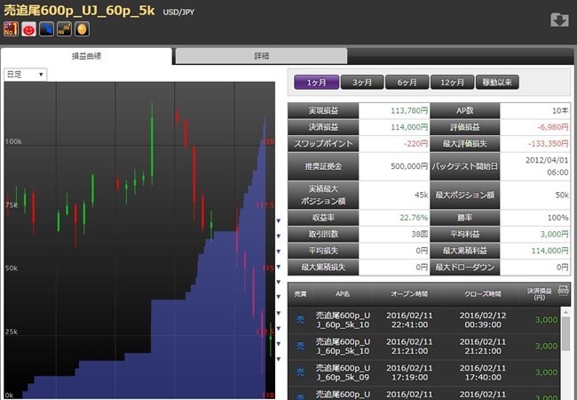Click the download folder icon at top right
Screen dimensions: 577x400
(559, 20)
